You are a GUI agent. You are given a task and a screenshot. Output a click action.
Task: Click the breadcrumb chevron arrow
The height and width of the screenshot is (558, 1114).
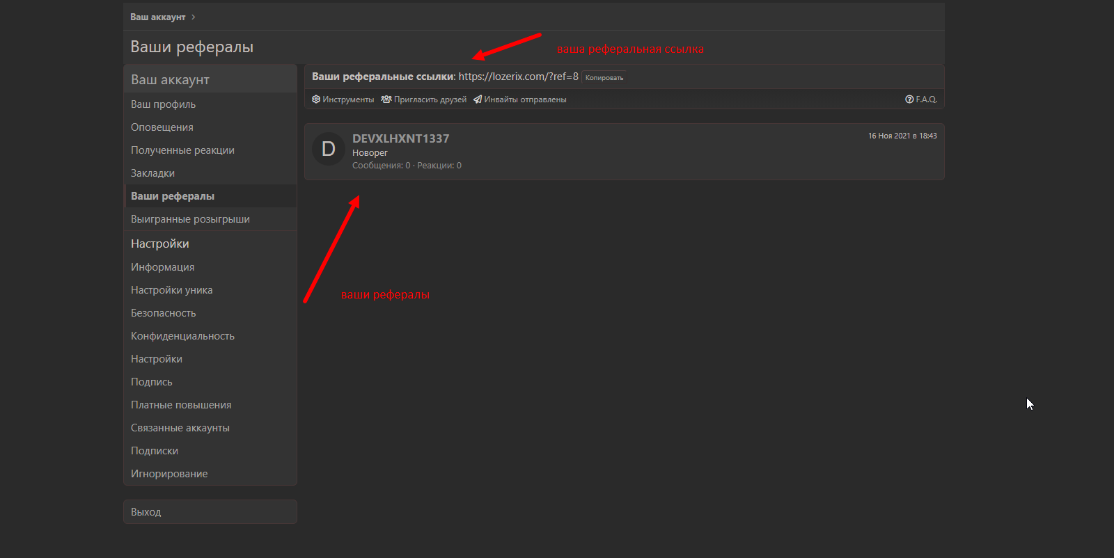[x=194, y=17]
